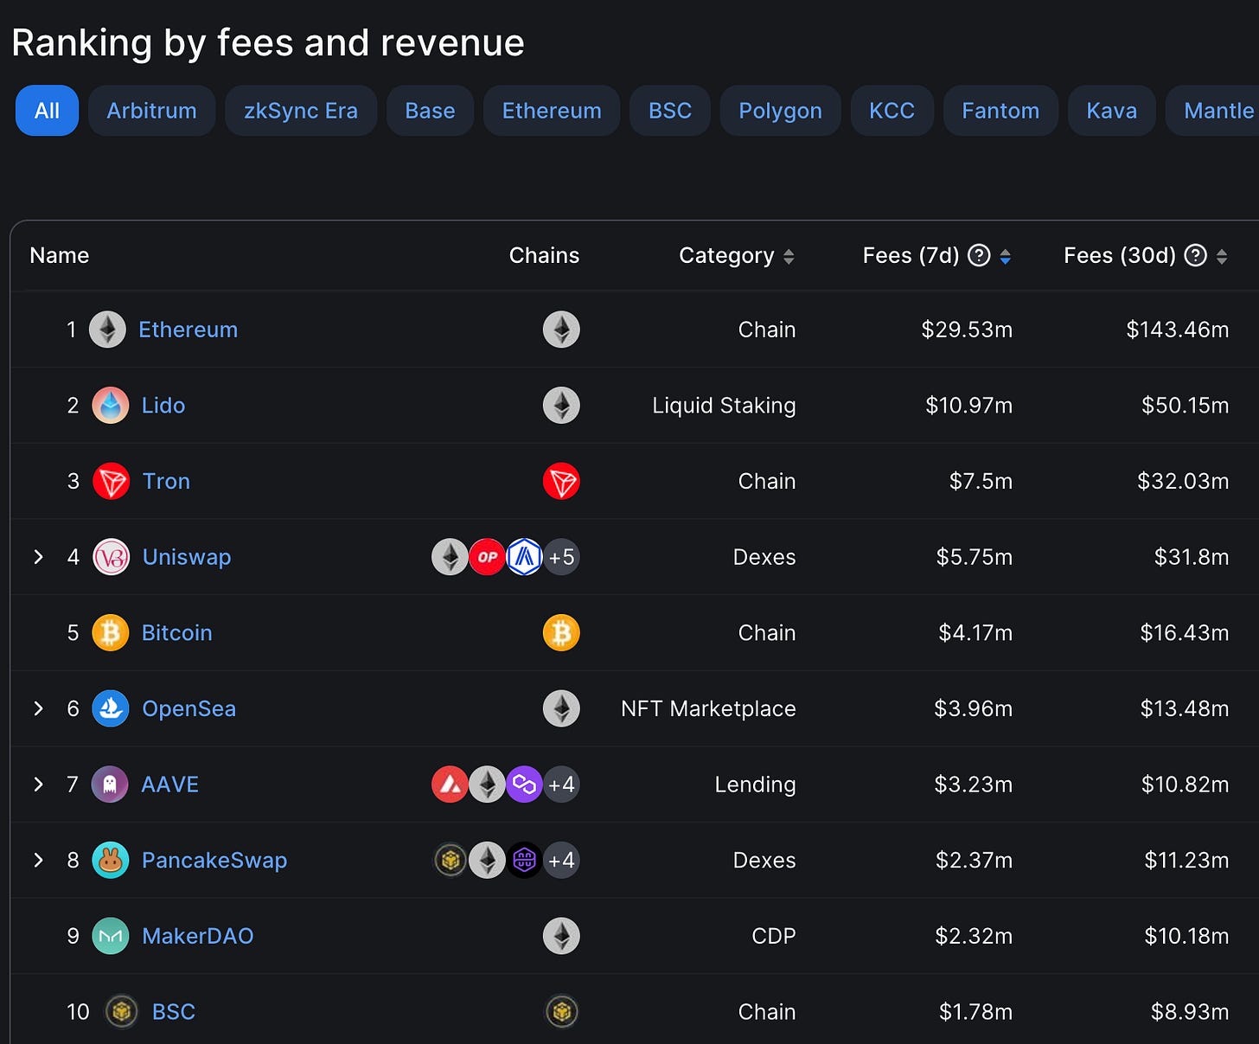The width and height of the screenshot is (1259, 1044).
Task: Click the Polygon chain icon in the AAVE row
Action: pos(524,785)
